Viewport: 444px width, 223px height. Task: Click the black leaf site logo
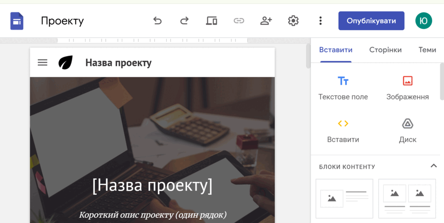[65, 62]
